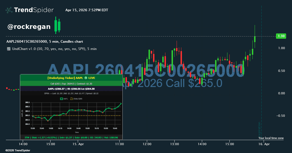Click the green LIVE status dot
This screenshot has height=153, width=292.
86,78
